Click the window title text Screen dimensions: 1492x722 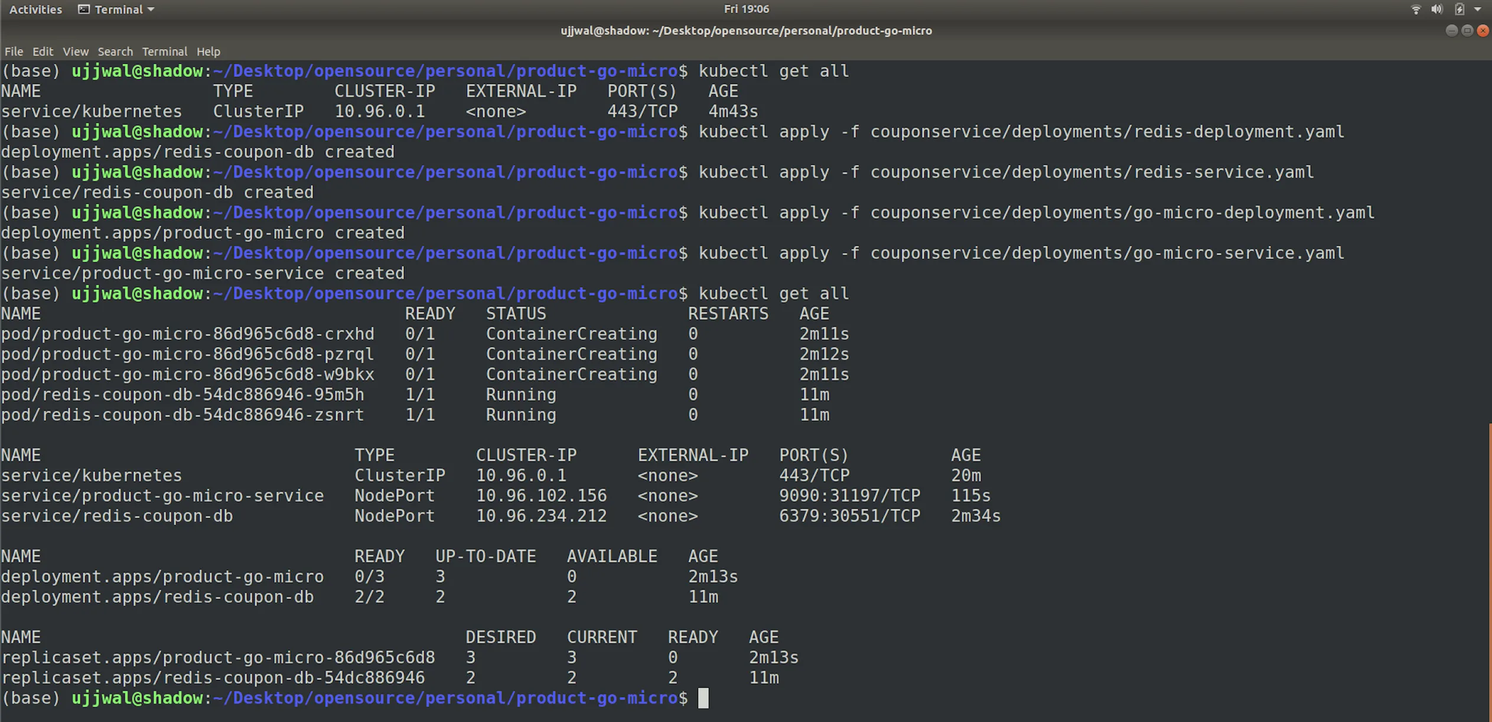coord(746,31)
